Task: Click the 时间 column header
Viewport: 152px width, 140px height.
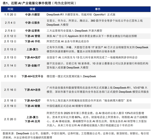Action: click(x=11, y=9)
